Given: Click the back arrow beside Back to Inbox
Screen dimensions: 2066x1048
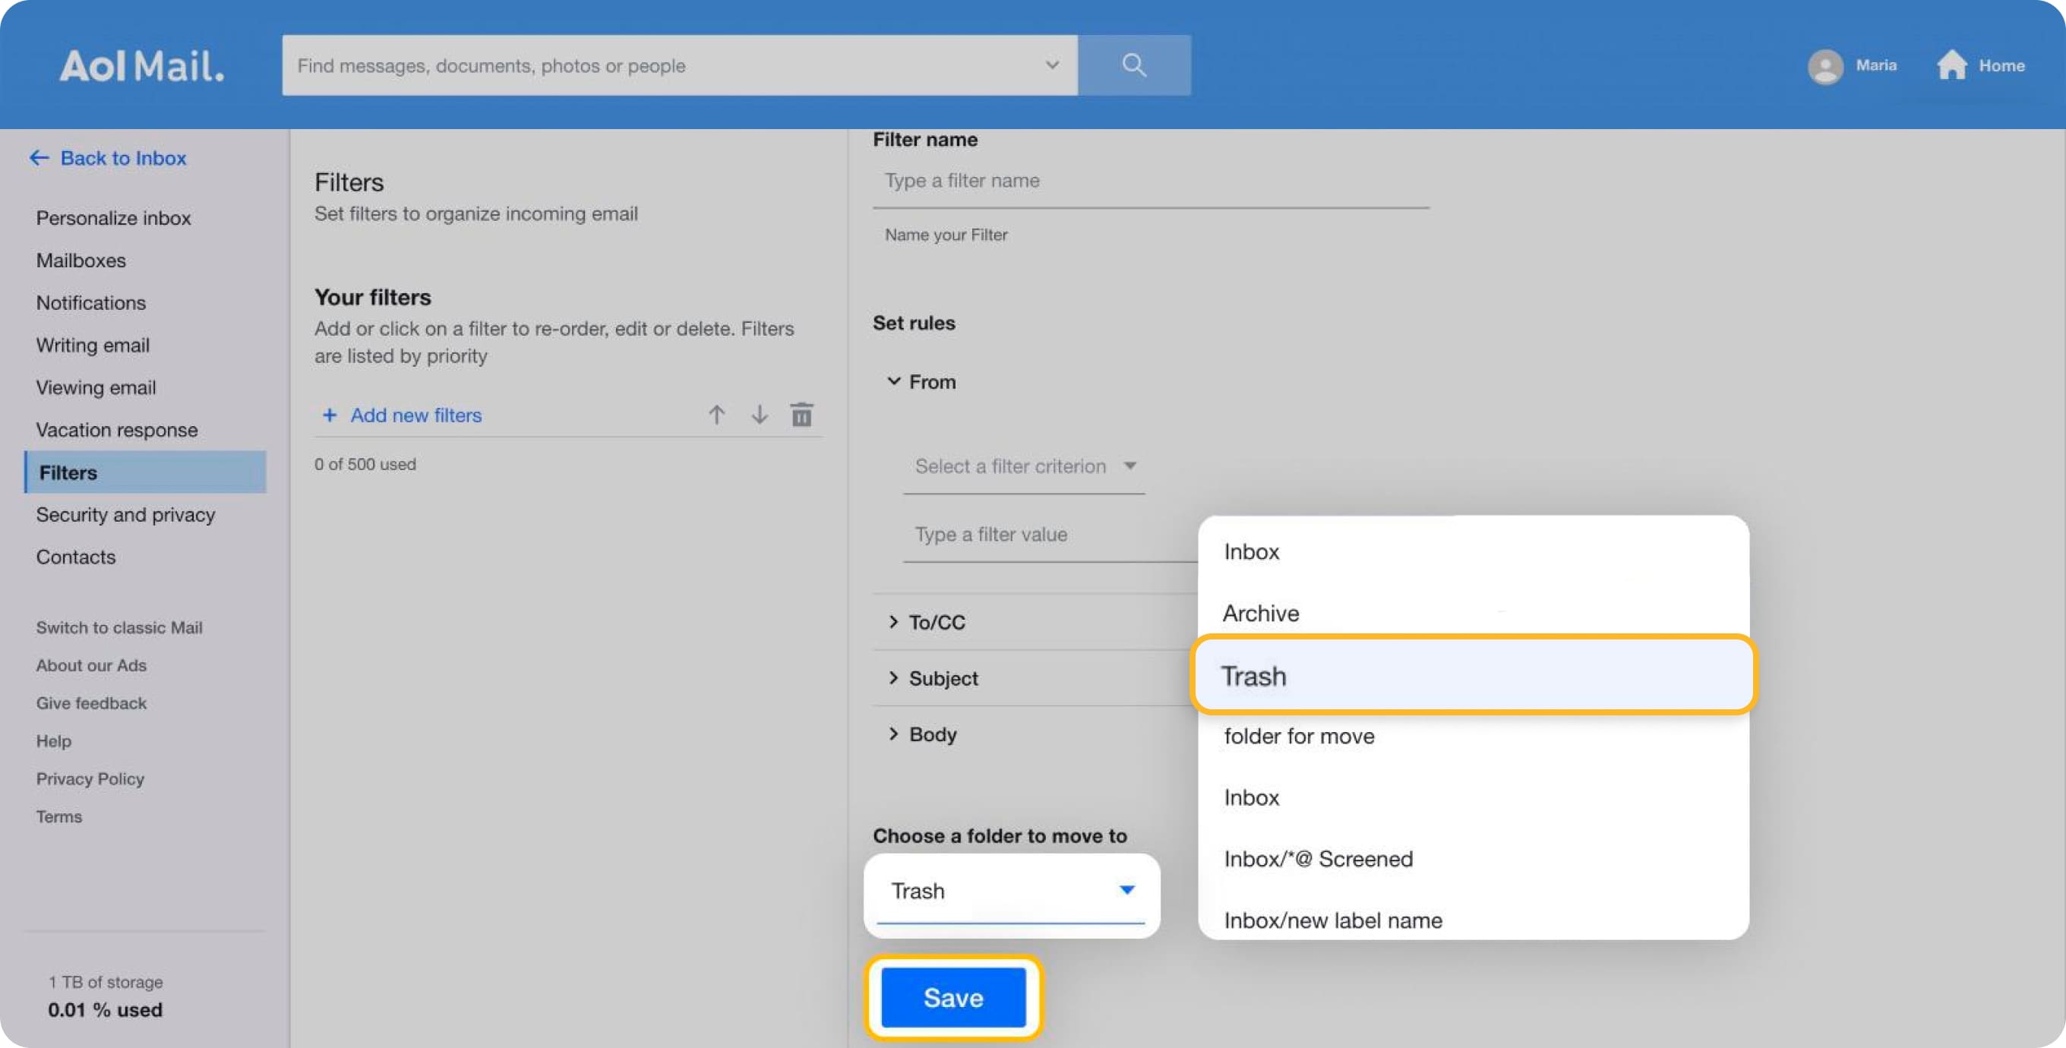Looking at the screenshot, I should point(39,158).
